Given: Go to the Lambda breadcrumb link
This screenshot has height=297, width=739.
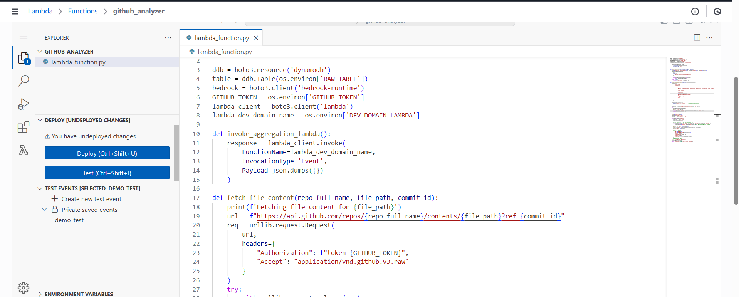Looking at the screenshot, I should [40, 11].
